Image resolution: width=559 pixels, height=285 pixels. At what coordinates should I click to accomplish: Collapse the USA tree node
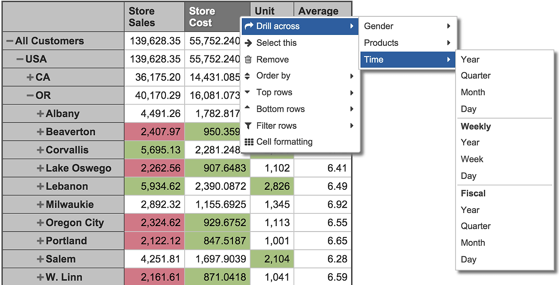coord(20,59)
